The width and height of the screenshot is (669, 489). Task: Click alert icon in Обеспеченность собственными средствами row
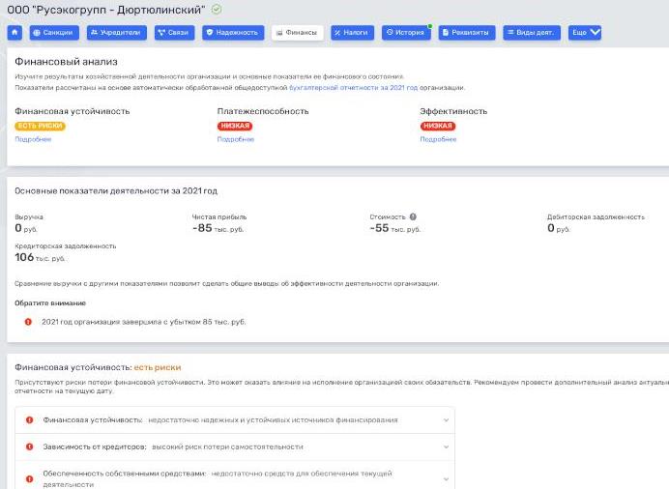(x=29, y=478)
